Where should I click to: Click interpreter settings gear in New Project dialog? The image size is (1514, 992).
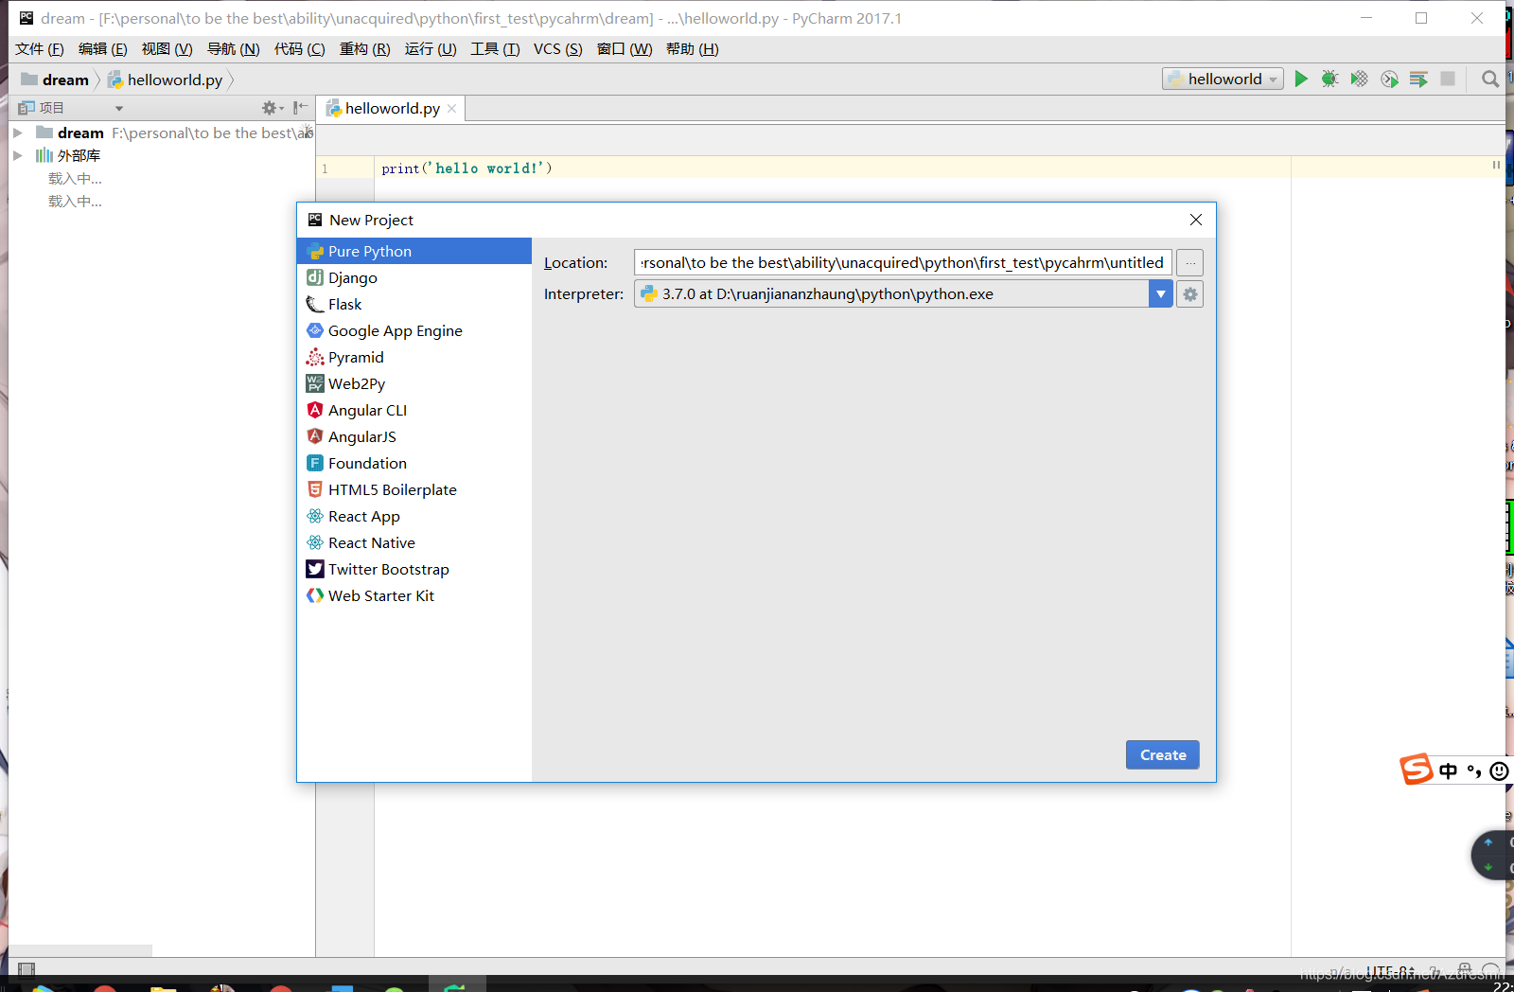pyautogui.click(x=1190, y=294)
